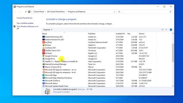This screenshot has width=183, height=103.
Task: Open recent locations dropdown arrow
Action: point(23,12)
